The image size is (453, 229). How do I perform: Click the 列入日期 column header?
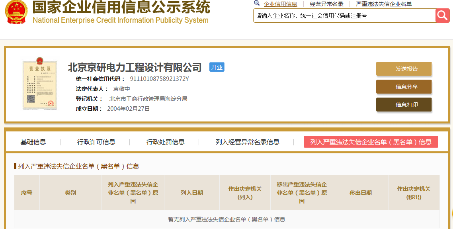pos(192,193)
